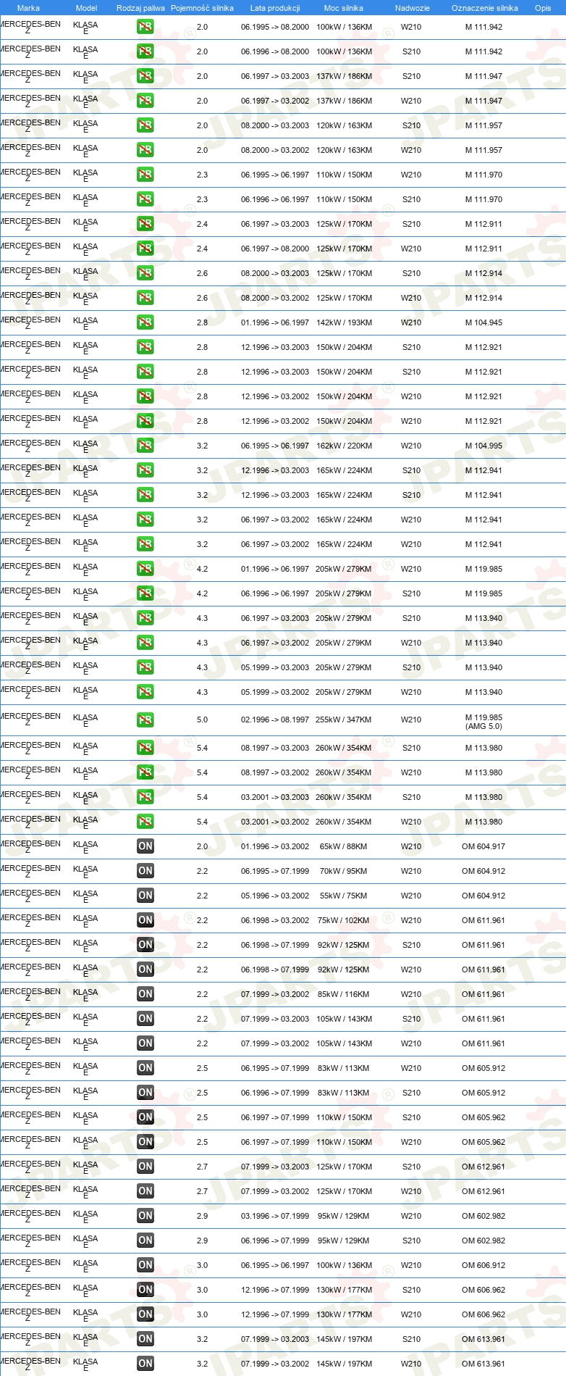Click date range 02.1996 -> 08.1997
566x1376 pixels.
point(275,720)
